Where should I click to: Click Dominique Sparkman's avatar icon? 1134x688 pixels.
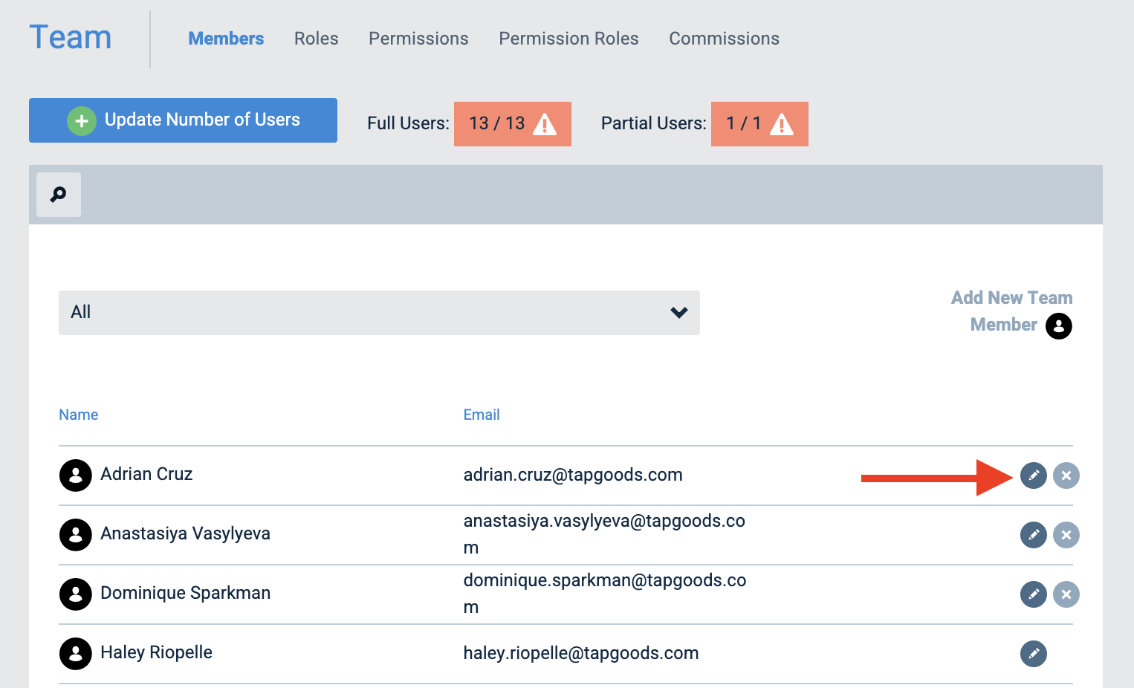(75, 594)
